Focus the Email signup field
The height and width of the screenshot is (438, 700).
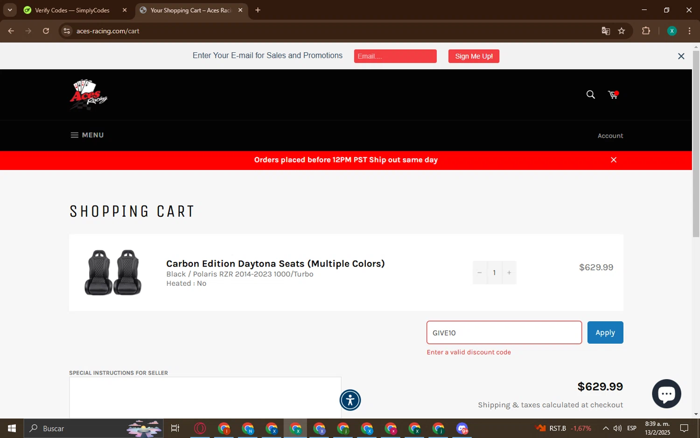[x=395, y=56]
